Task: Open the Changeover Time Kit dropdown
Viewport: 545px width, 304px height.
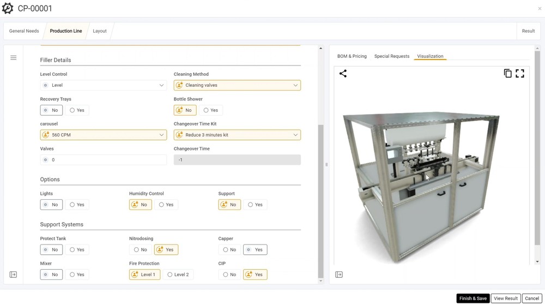Action: 237,135
